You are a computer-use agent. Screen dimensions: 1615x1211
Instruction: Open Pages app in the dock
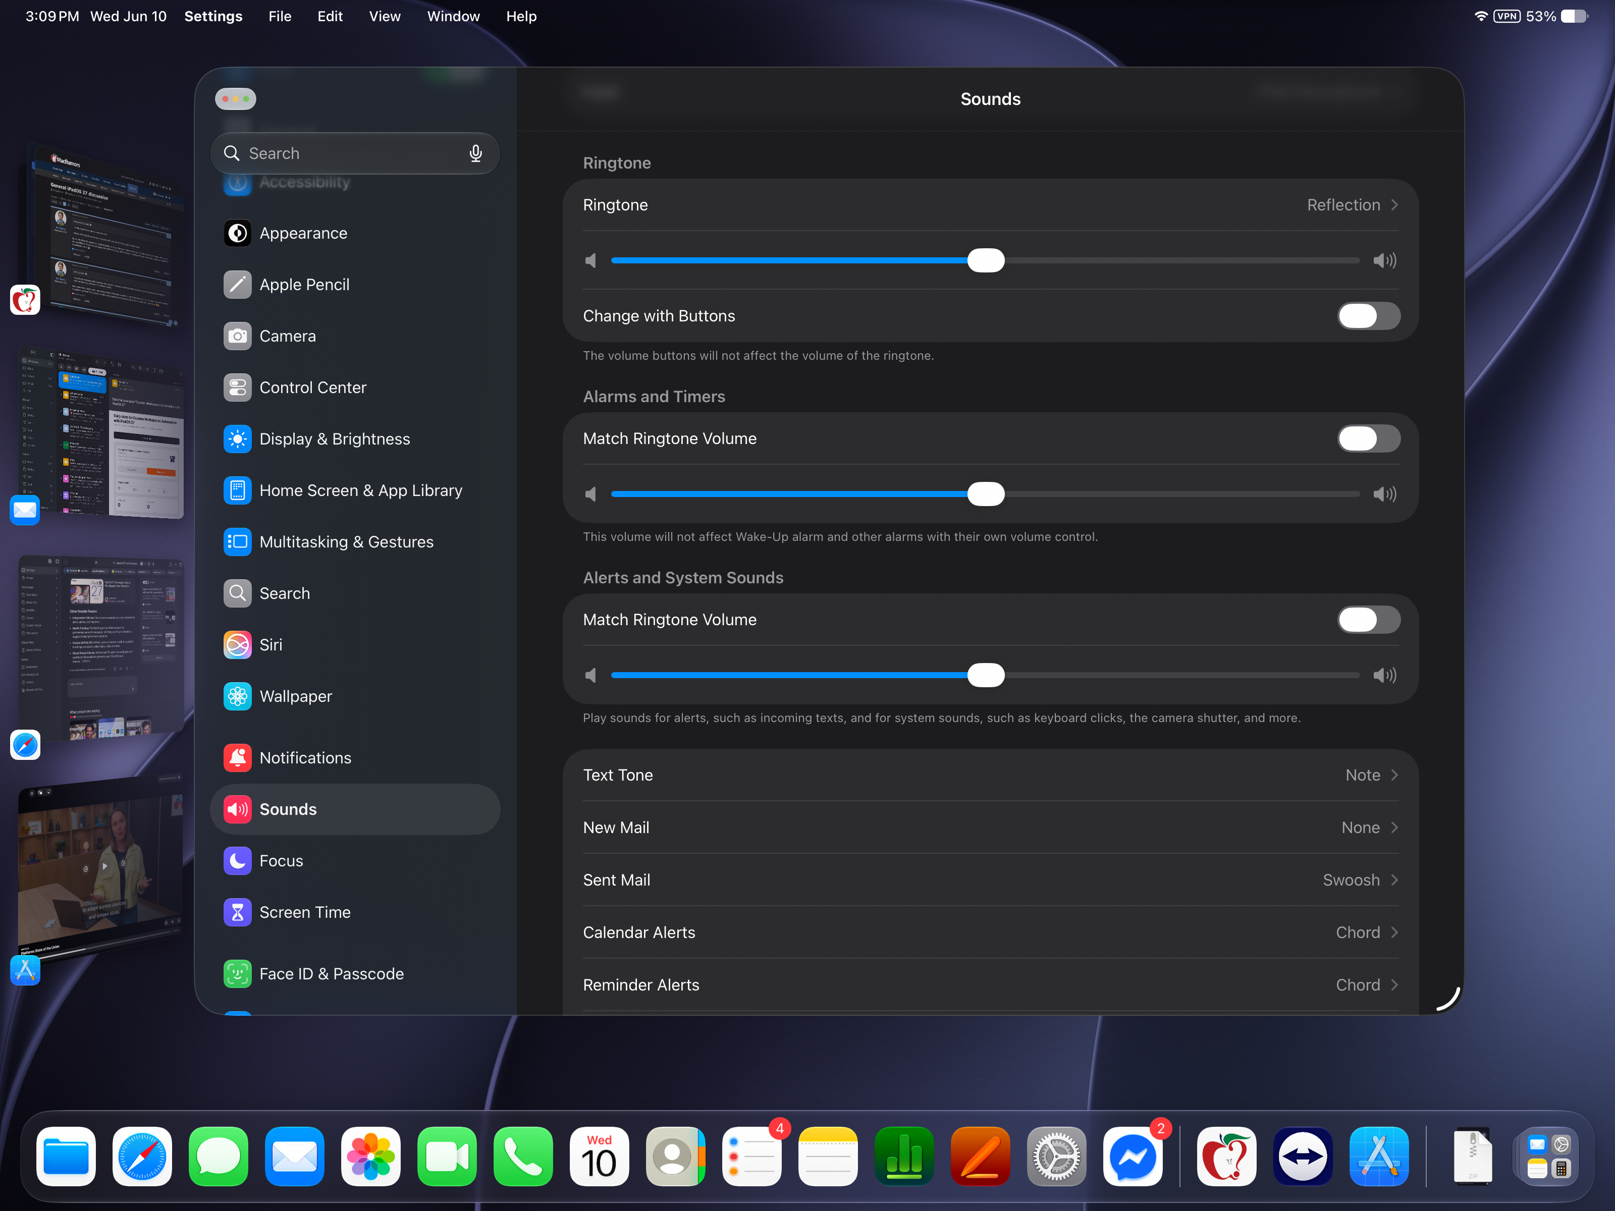pyautogui.click(x=981, y=1157)
